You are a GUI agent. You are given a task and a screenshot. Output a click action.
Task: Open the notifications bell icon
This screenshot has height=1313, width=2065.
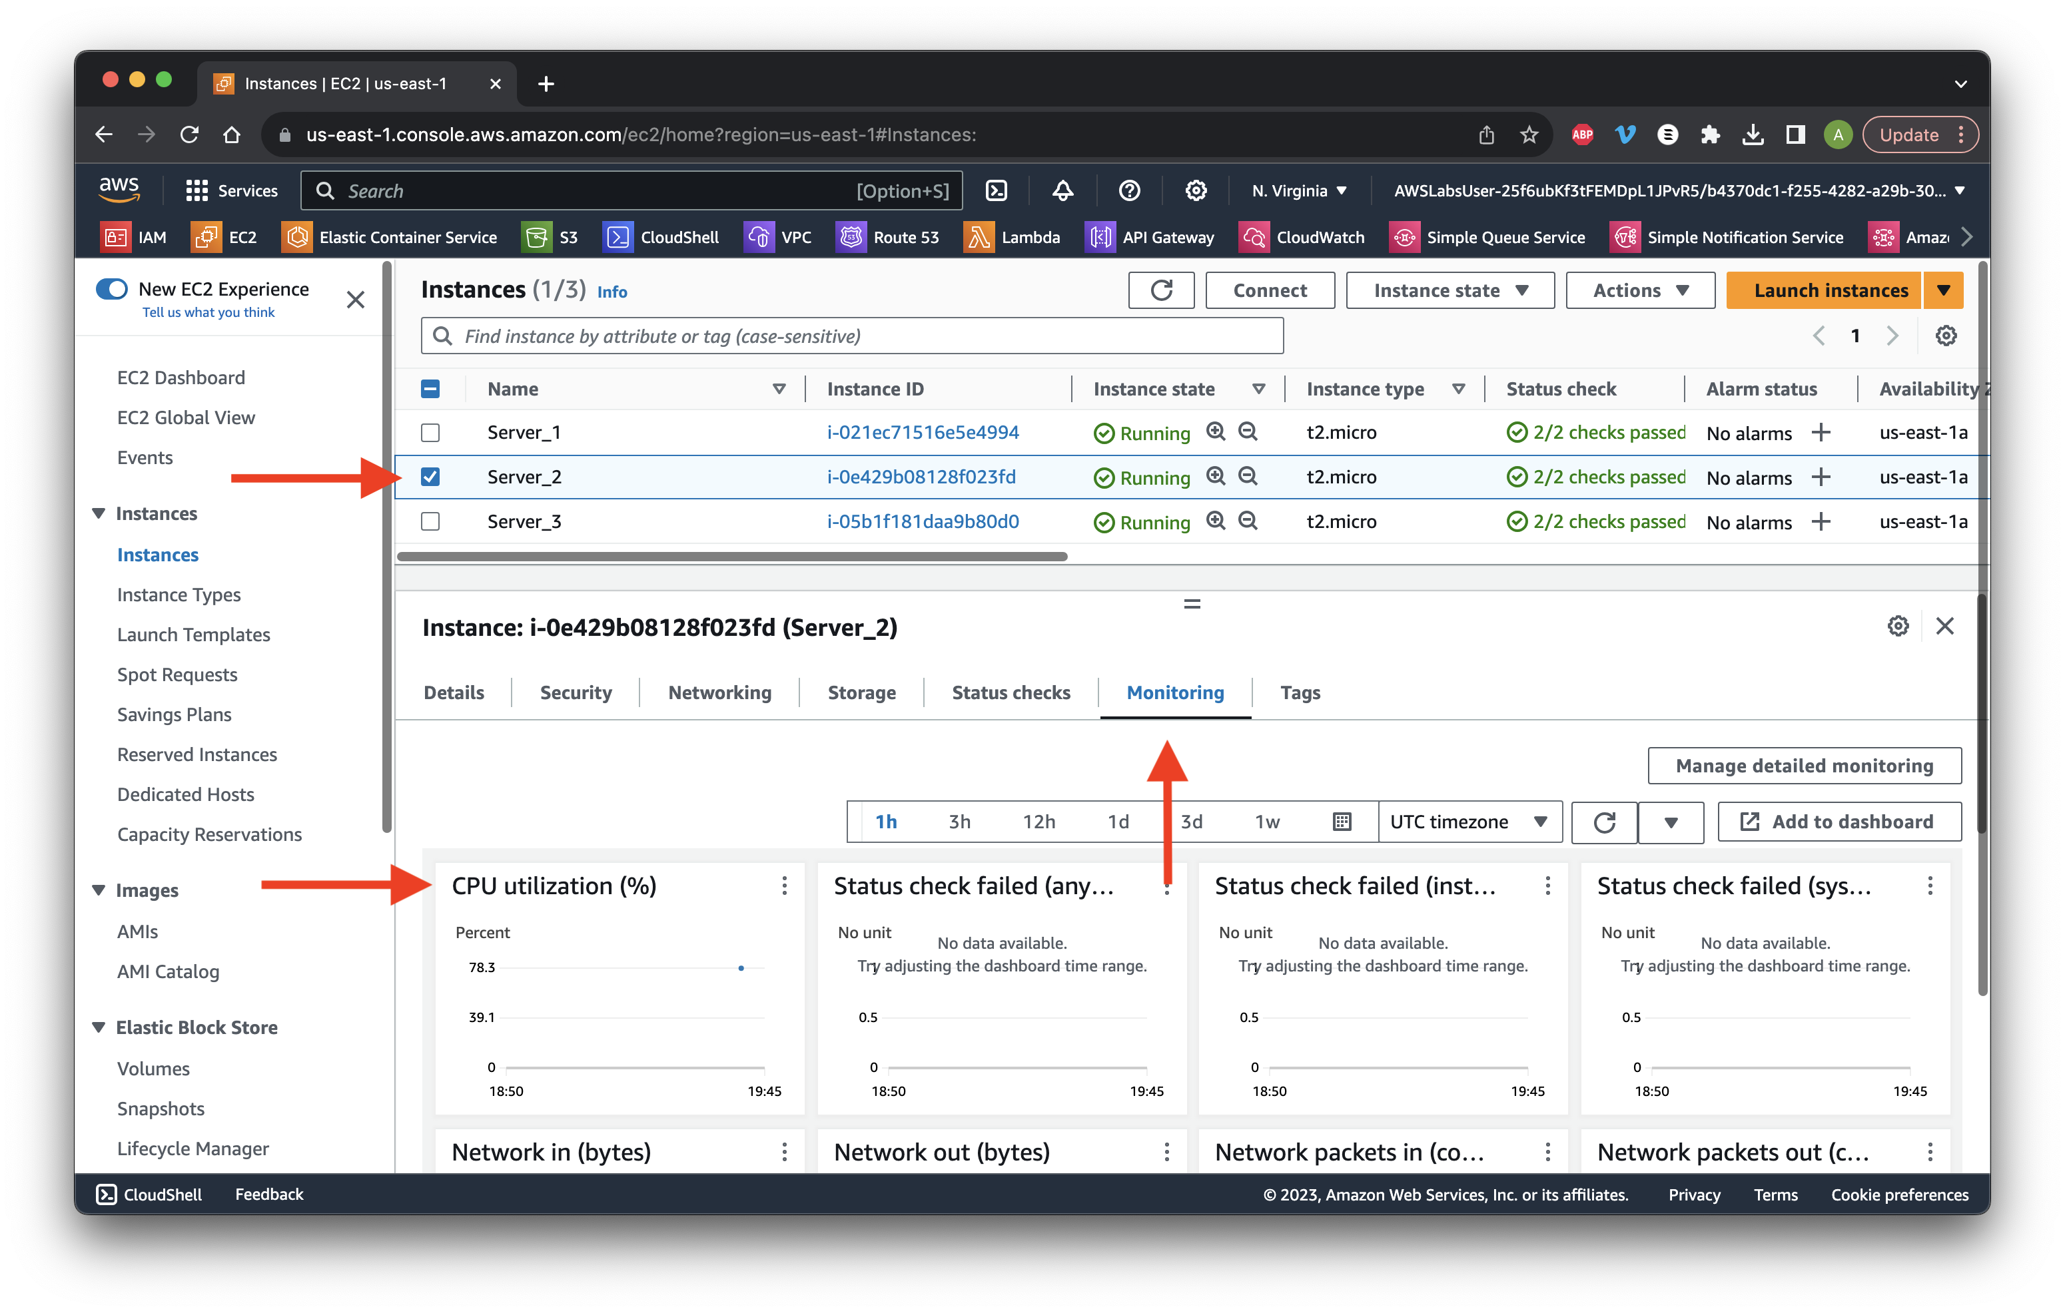point(1062,190)
